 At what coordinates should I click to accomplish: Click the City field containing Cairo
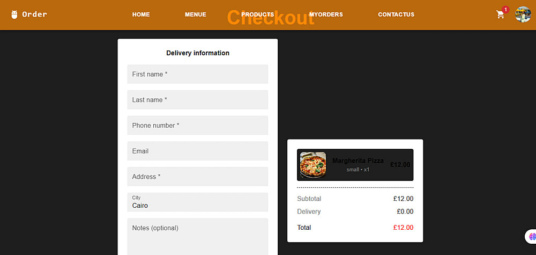pyautogui.click(x=198, y=202)
